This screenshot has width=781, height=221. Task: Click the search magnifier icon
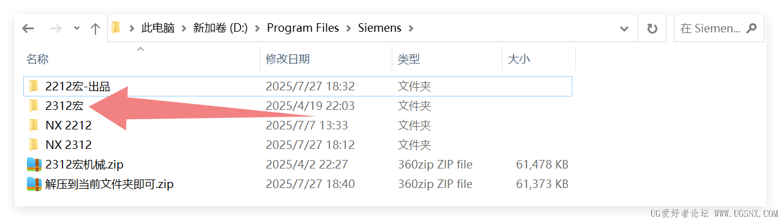[752, 28]
